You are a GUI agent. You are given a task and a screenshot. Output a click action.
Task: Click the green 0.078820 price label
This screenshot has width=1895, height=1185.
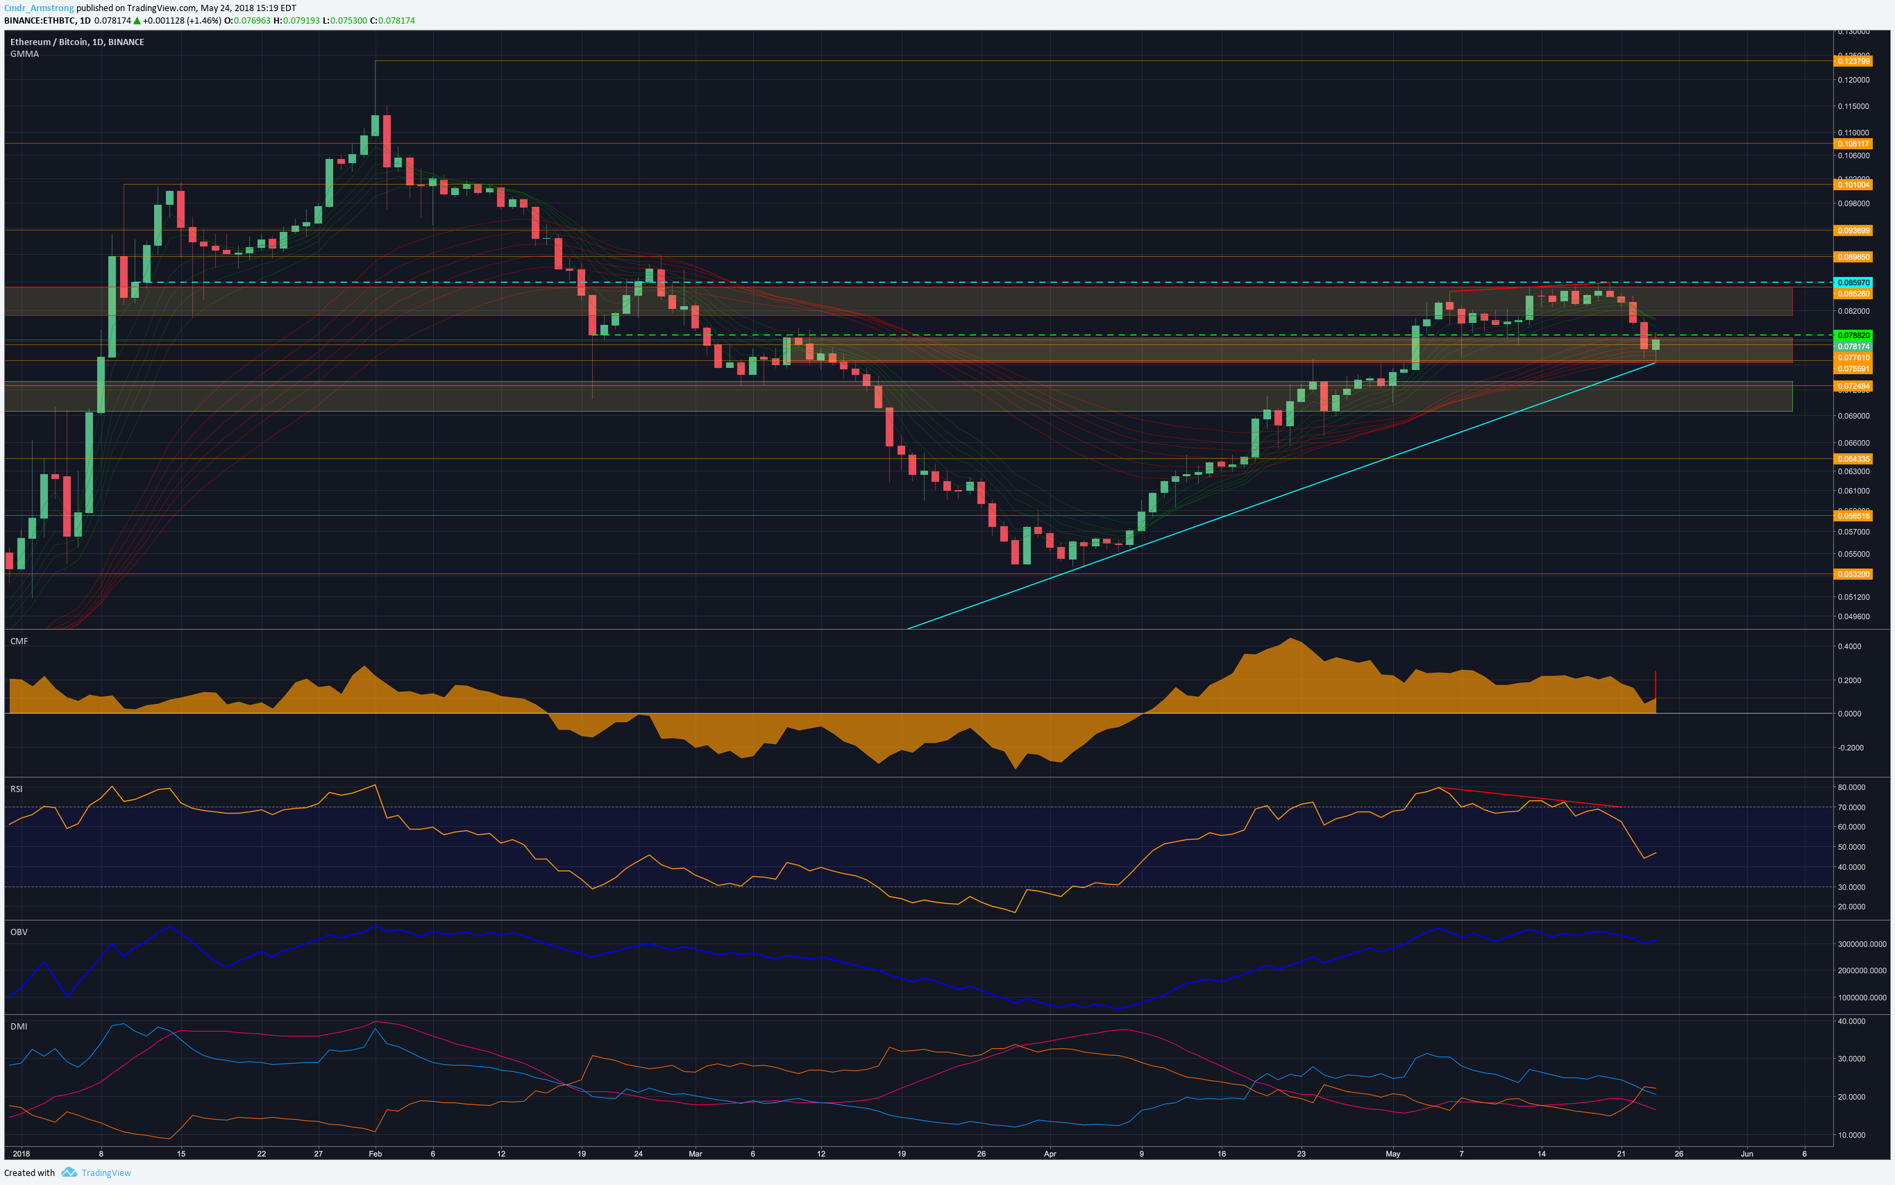click(x=1853, y=335)
